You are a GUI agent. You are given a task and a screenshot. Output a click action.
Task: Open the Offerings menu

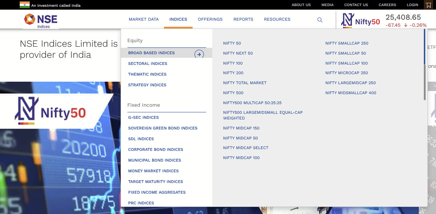(210, 19)
